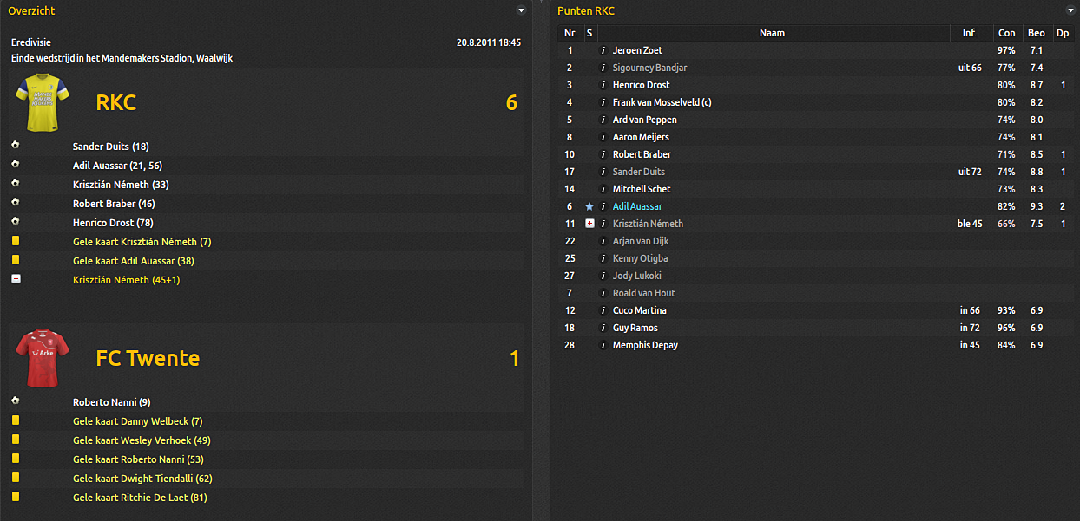This screenshot has height=521, width=1080.
Task: Click the yellow card icon for Danny Welbeck
Action: (16, 420)
